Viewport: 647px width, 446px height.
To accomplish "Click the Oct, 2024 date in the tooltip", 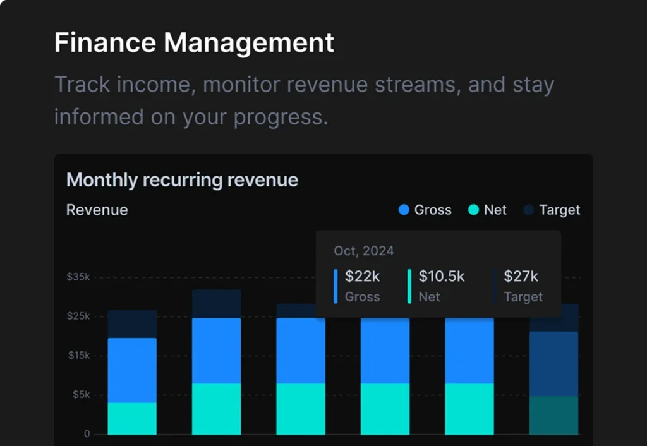I will 363,251.
